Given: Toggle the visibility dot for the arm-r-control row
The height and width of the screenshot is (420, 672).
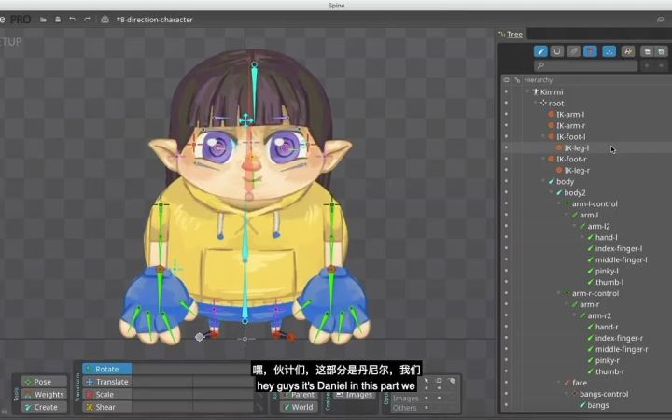Looking at the screenshot, I should [506, 293].
